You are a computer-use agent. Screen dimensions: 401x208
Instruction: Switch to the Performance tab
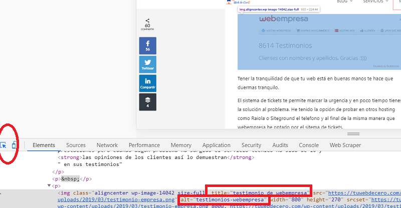(x=144, y=145)
